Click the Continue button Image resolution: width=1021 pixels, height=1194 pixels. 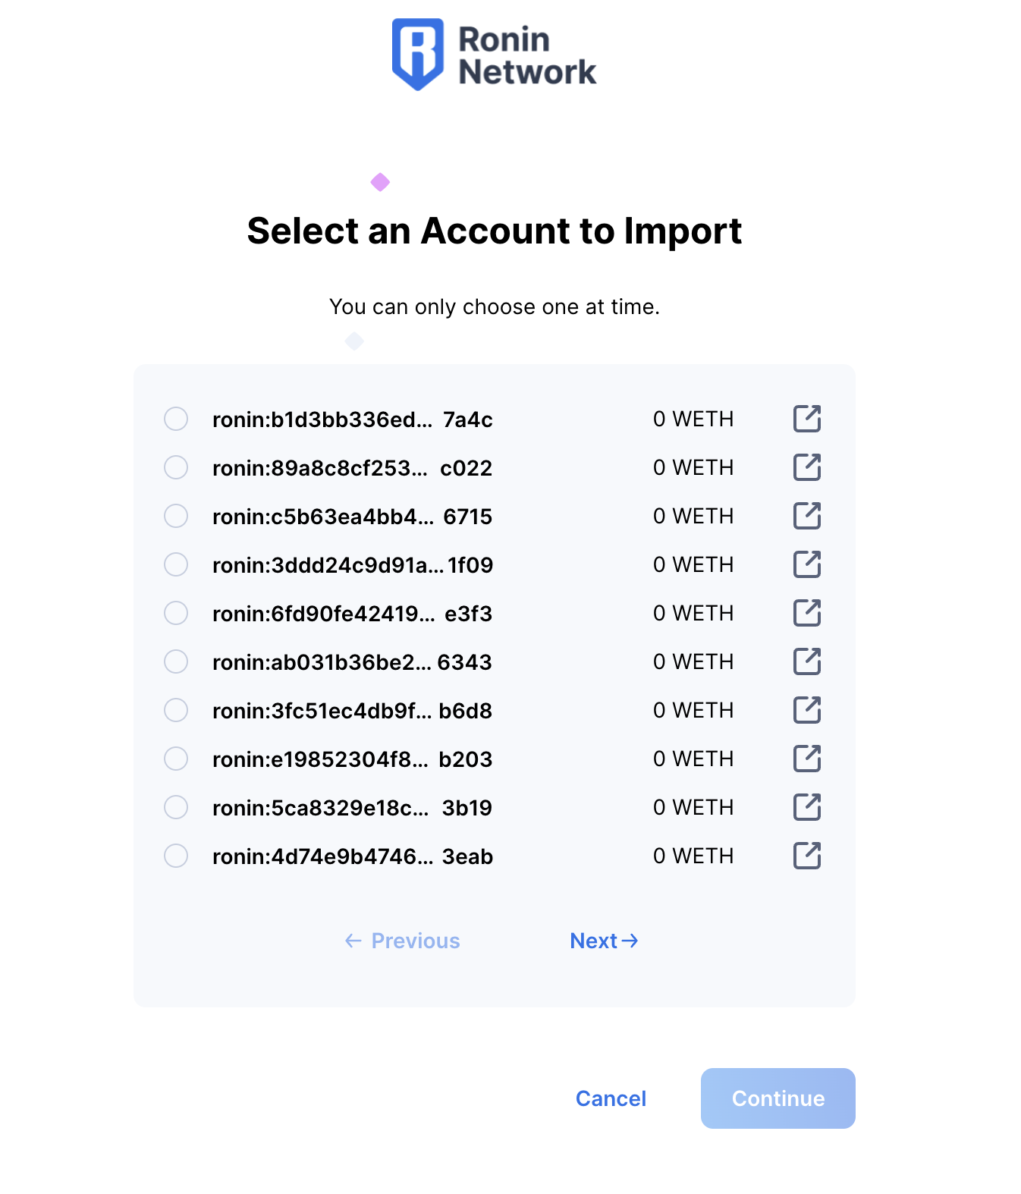(778, 1098)
